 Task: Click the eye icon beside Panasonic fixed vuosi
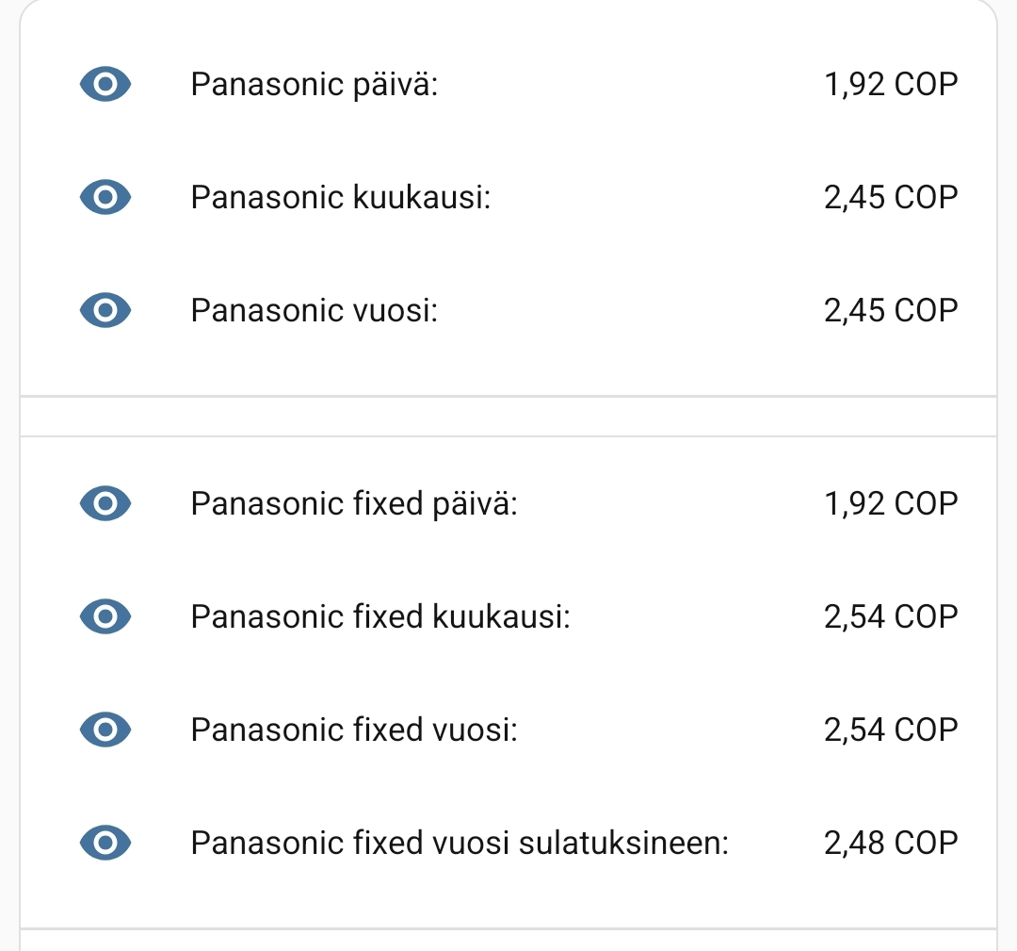(x=105, y=729)
